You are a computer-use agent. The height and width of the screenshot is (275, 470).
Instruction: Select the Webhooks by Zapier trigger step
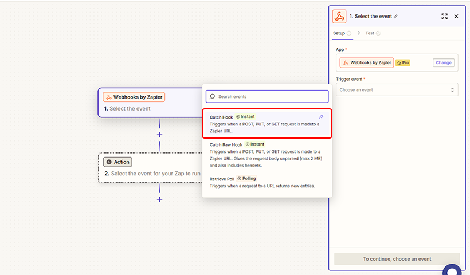tap(150, 103)
